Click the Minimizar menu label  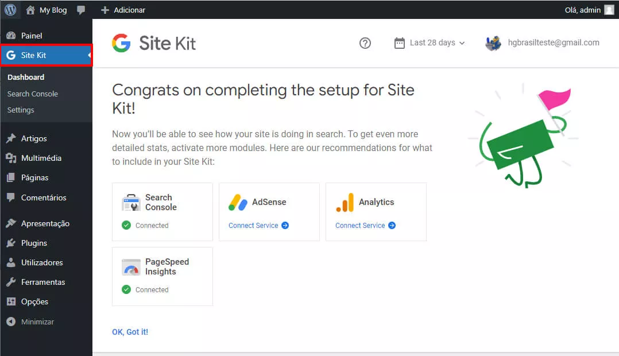pos(37,322)
